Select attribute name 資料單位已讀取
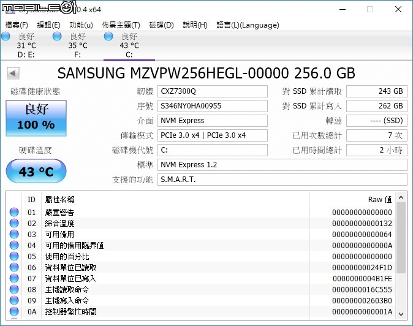Viewport: 413px width, 326px height. [71, 268]
